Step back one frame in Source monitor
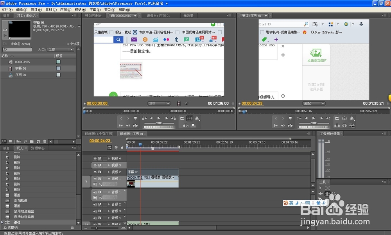This screenshot has height=235, width=391. click(x=152, y=118)
